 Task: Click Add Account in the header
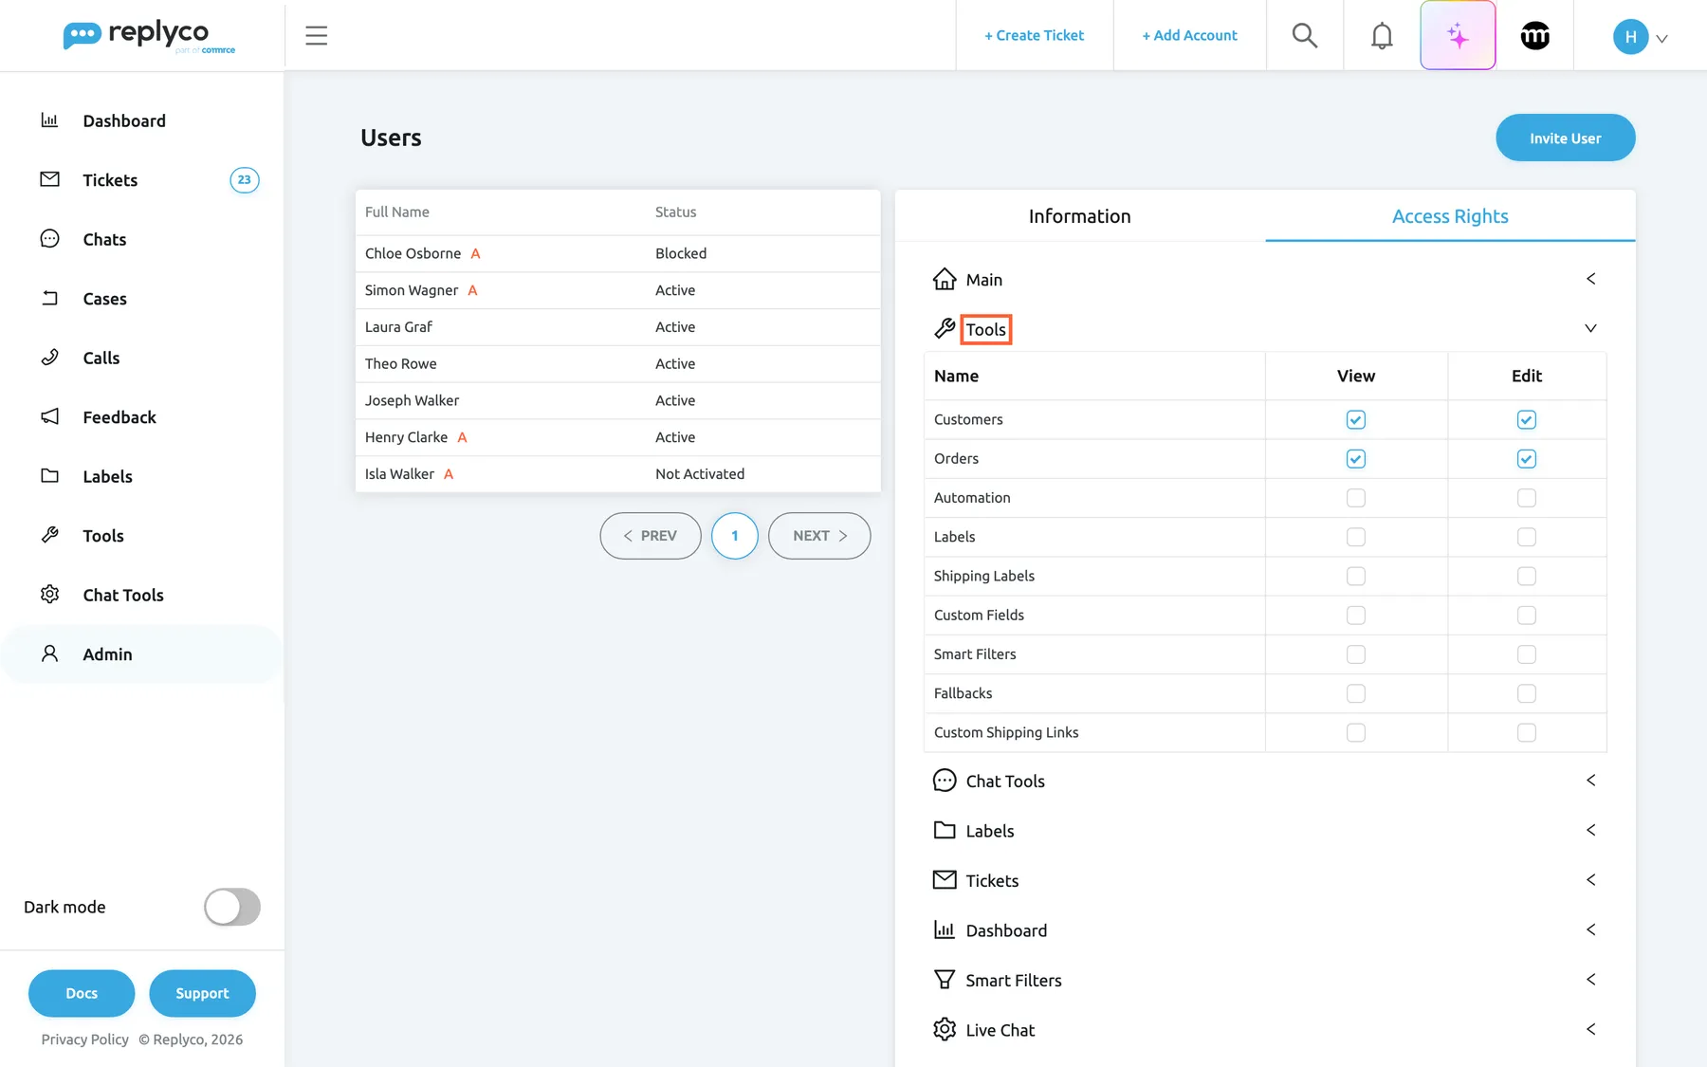point(1189,35)
